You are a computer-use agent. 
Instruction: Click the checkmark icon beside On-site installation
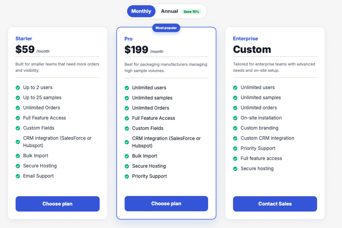235,118
